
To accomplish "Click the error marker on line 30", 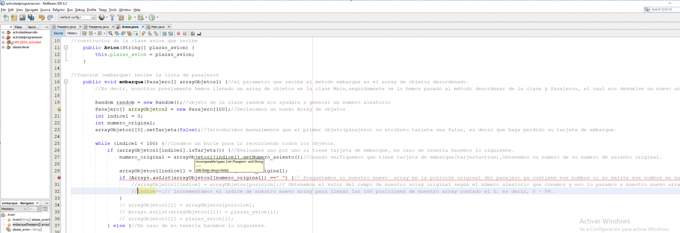I will [59, 178].
